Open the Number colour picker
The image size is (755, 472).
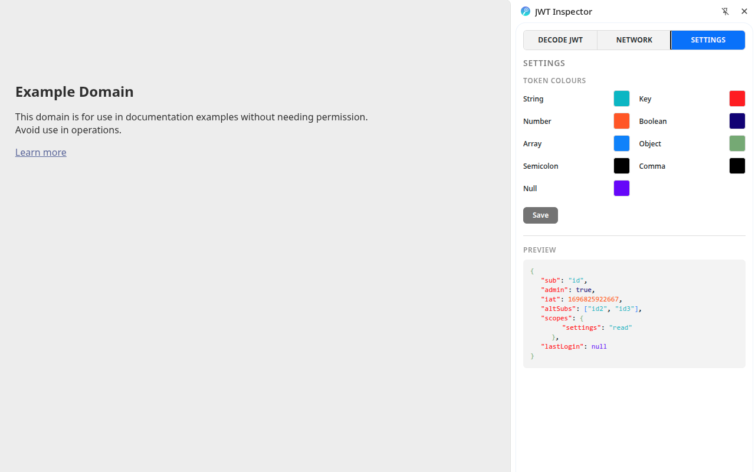tap(622, 121)
